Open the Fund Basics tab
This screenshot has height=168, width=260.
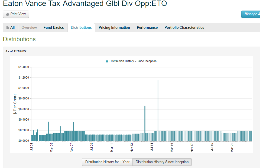(54, 28)
